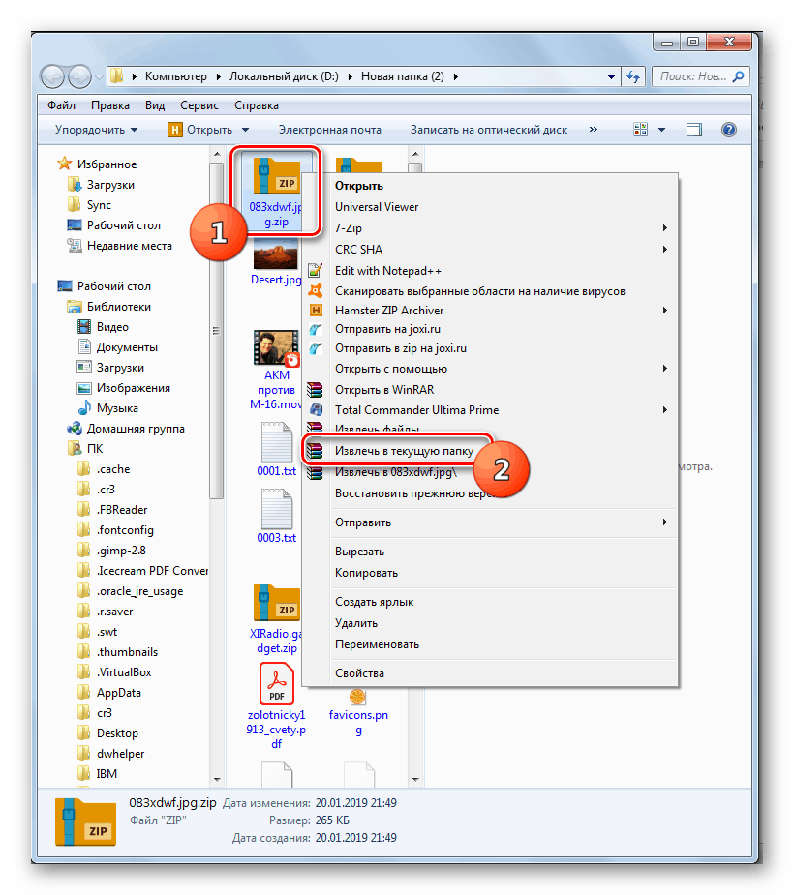Open the Sync folder in favorites

point(99,205)
